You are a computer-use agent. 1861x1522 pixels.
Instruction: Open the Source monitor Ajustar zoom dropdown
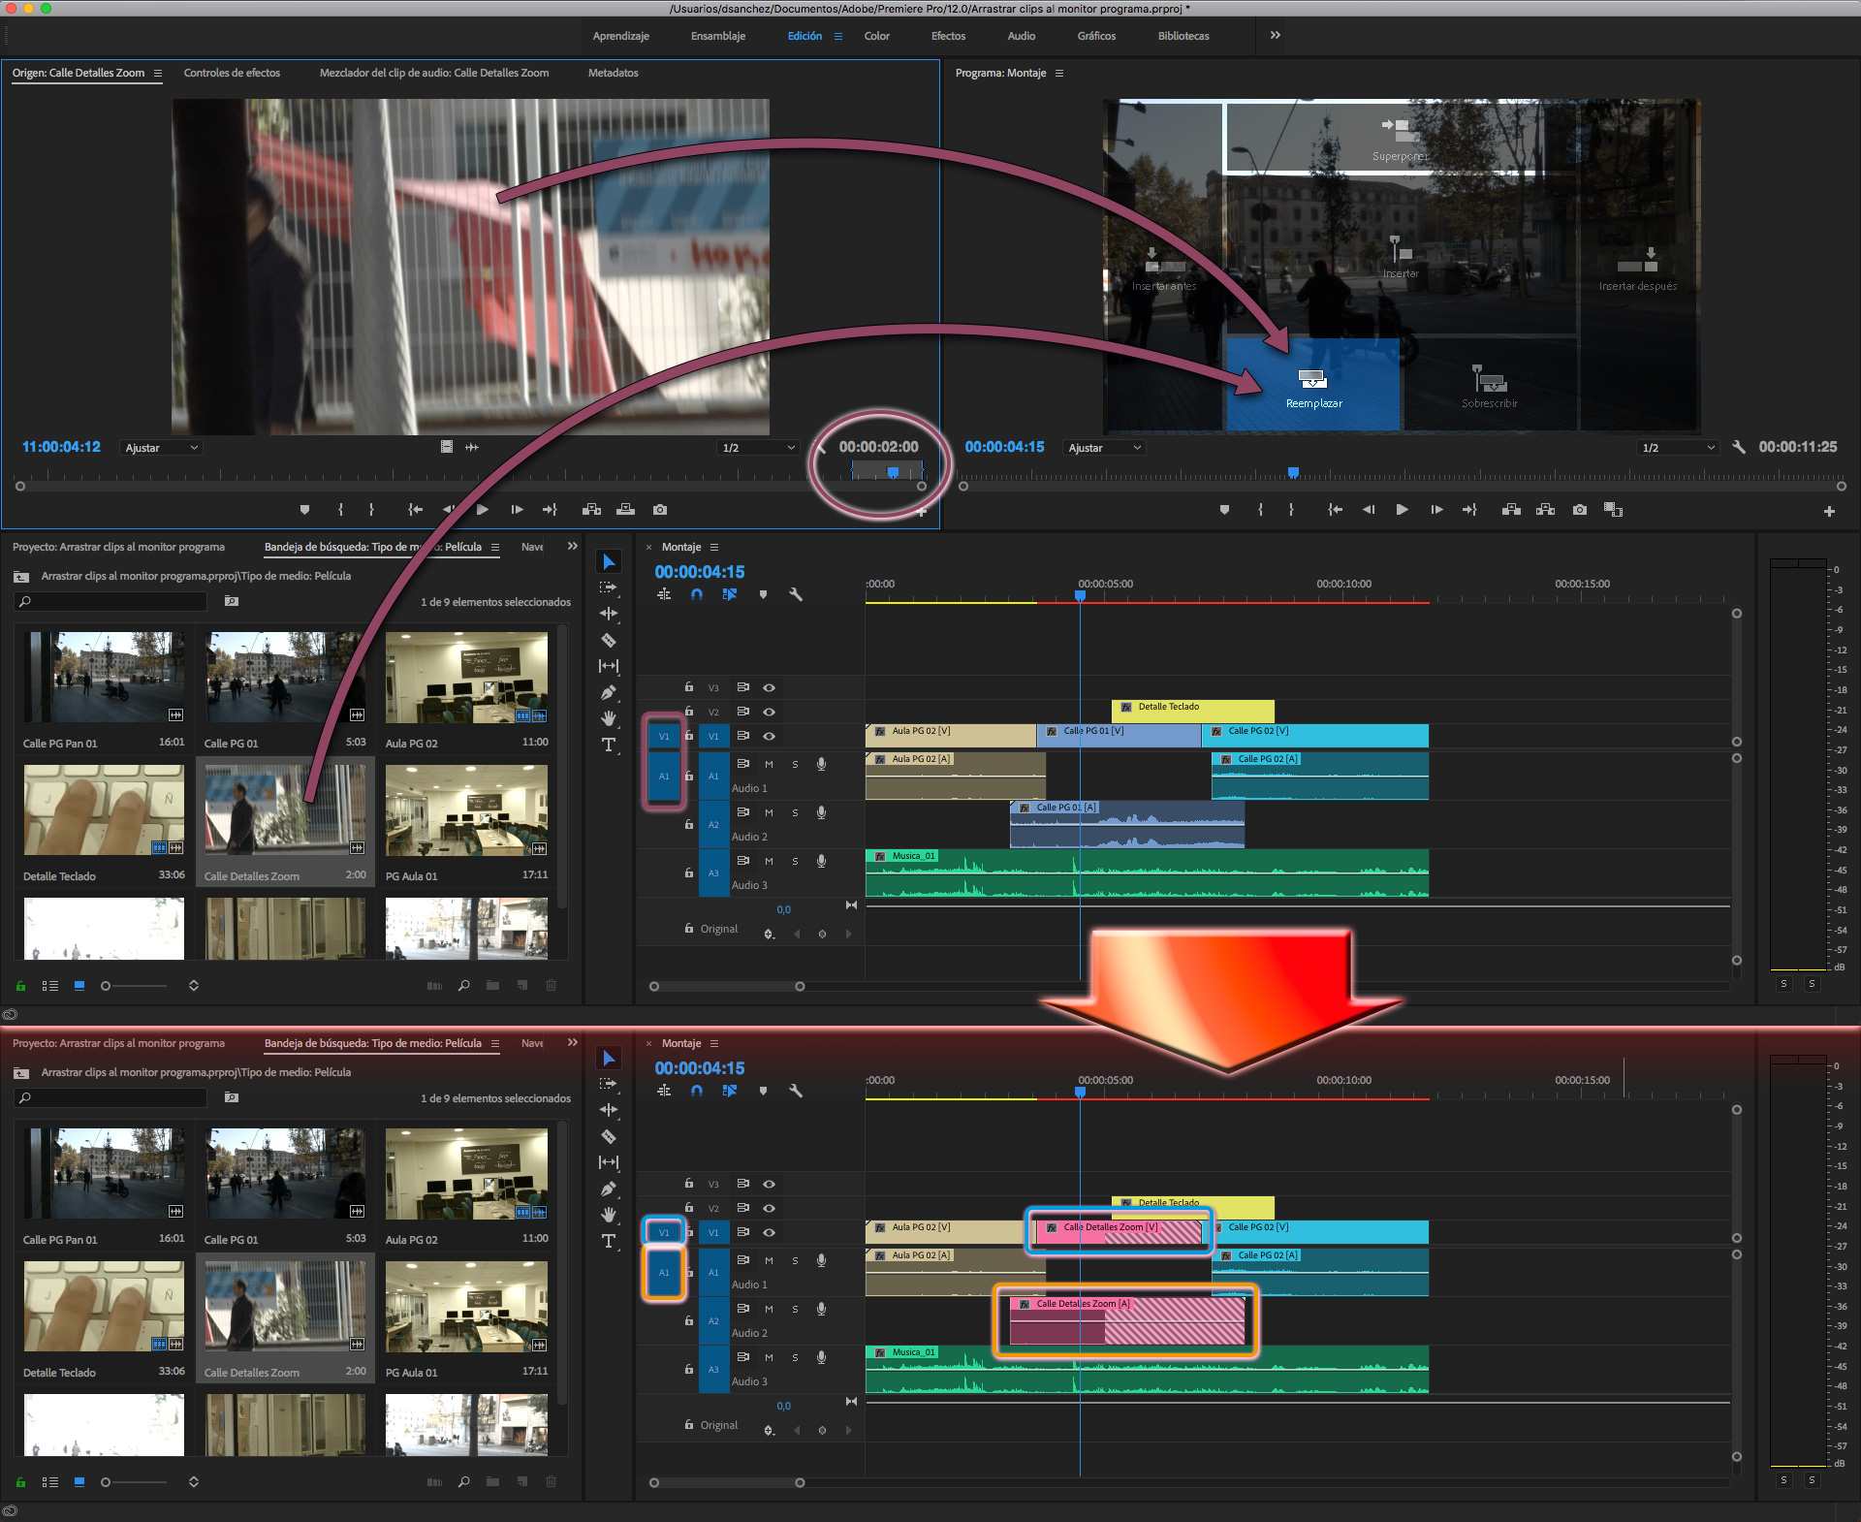click(x=161, y=448)
